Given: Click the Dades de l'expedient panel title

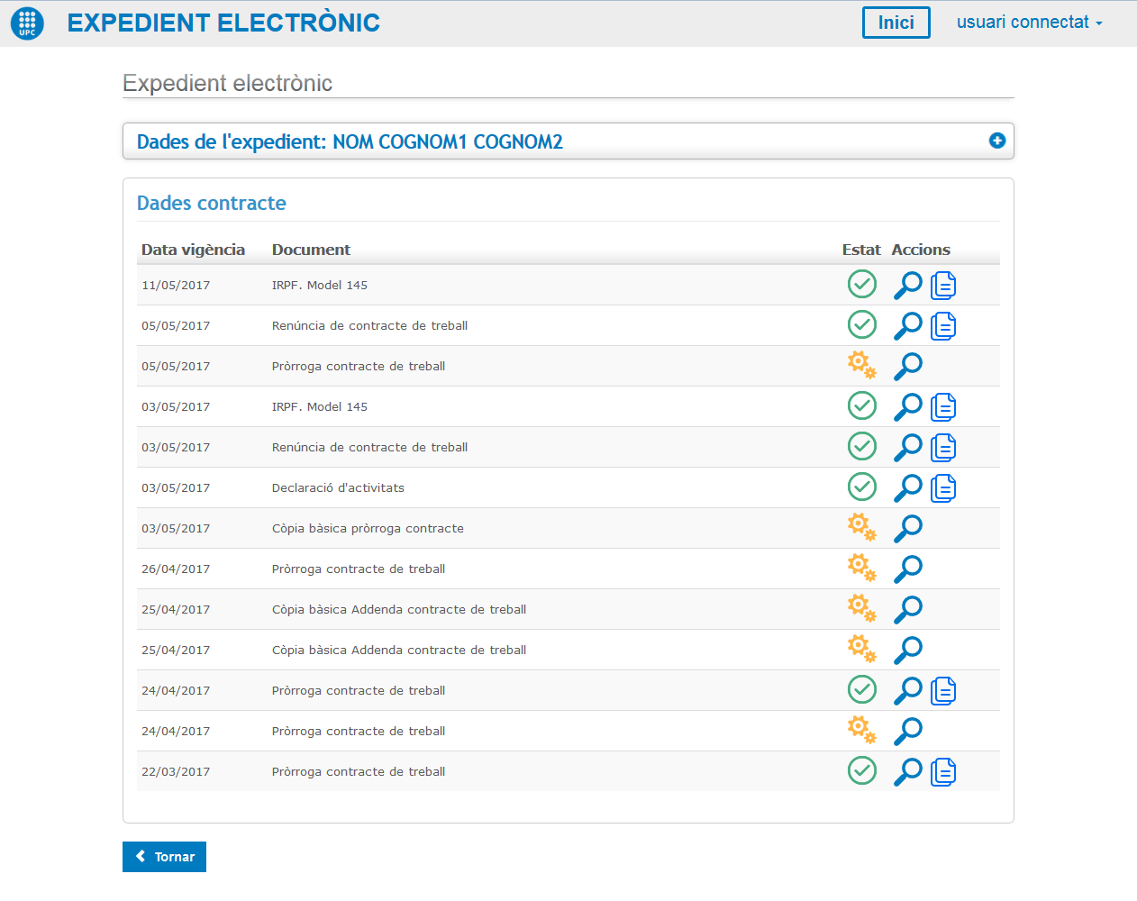Looking at the screenshot, I should (x=350, y=141).
